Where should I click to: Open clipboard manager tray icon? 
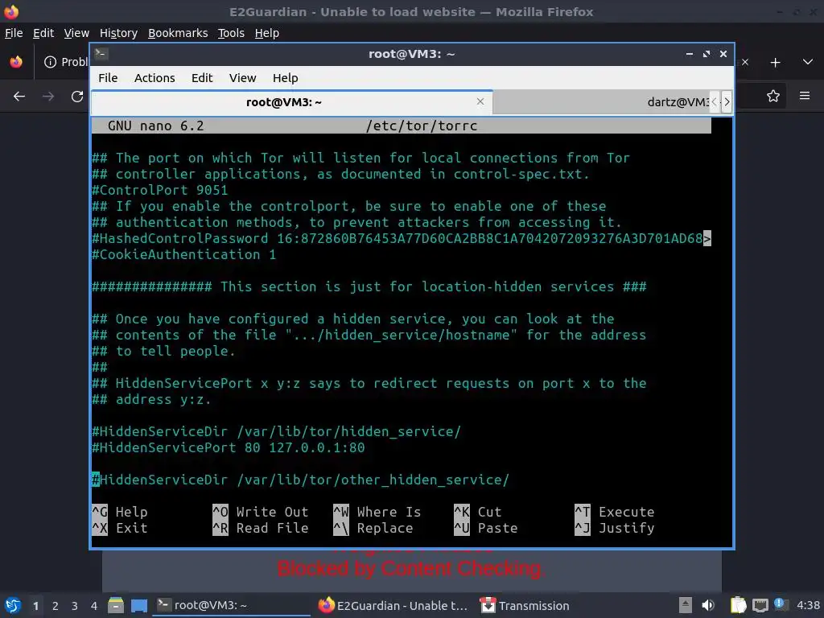[738, 605]
